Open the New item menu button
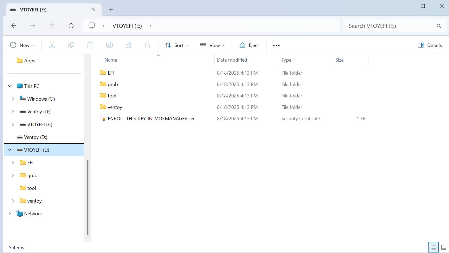Image resolution: width=449 pixels, height=253 pixels. pyautogui.click(x=22, y=45)
